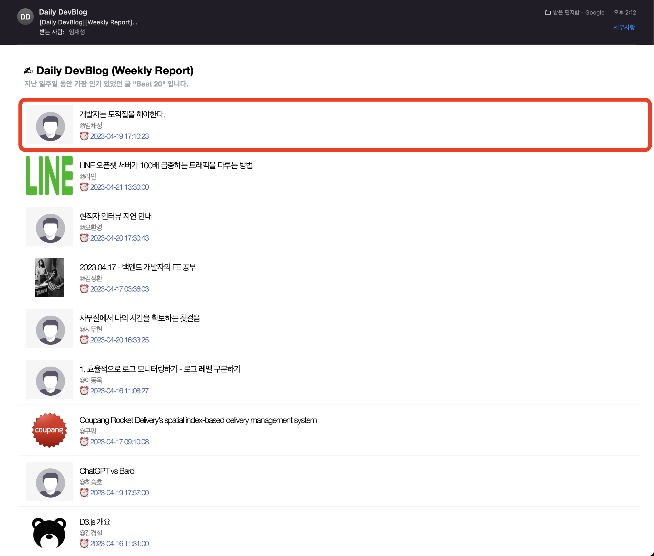654x556 pixels.
Task: Open the 개발자는 도적질을 해야한다 post title
Action: (x=122, y=114)
